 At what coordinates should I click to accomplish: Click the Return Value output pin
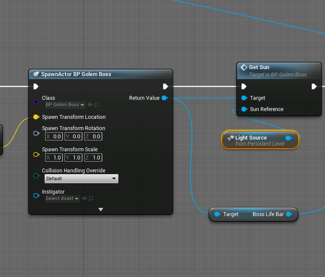[164, 98]
